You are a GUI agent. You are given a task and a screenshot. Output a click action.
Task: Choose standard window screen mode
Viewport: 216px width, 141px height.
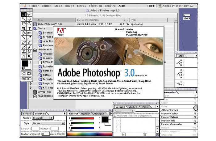(23, 79)
